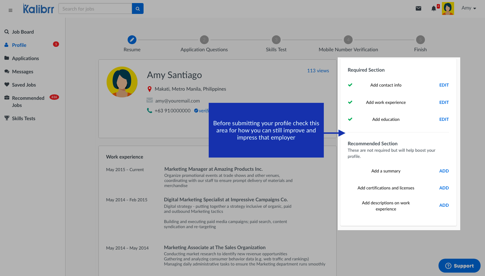This screenshot has width=485, height=276.
Task: Open the Support help button
Action: click(459, 266)
